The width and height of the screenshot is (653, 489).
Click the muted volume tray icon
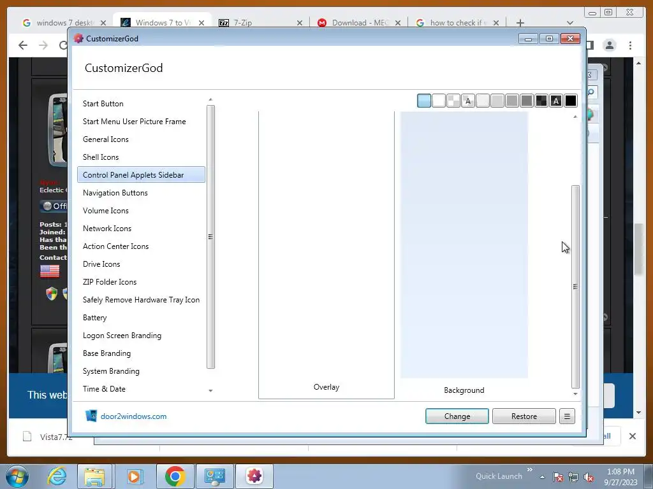pos(589,477)
